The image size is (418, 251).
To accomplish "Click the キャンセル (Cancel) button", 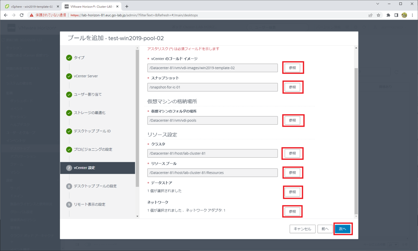I will point(302,229).
